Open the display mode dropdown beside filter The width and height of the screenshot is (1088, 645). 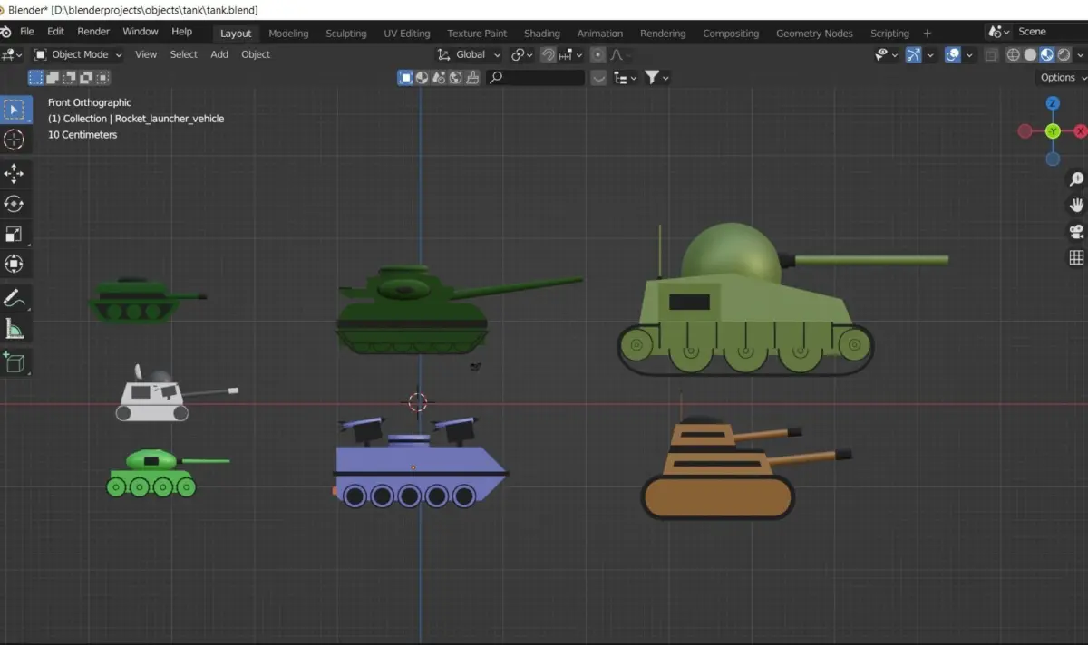624,78
